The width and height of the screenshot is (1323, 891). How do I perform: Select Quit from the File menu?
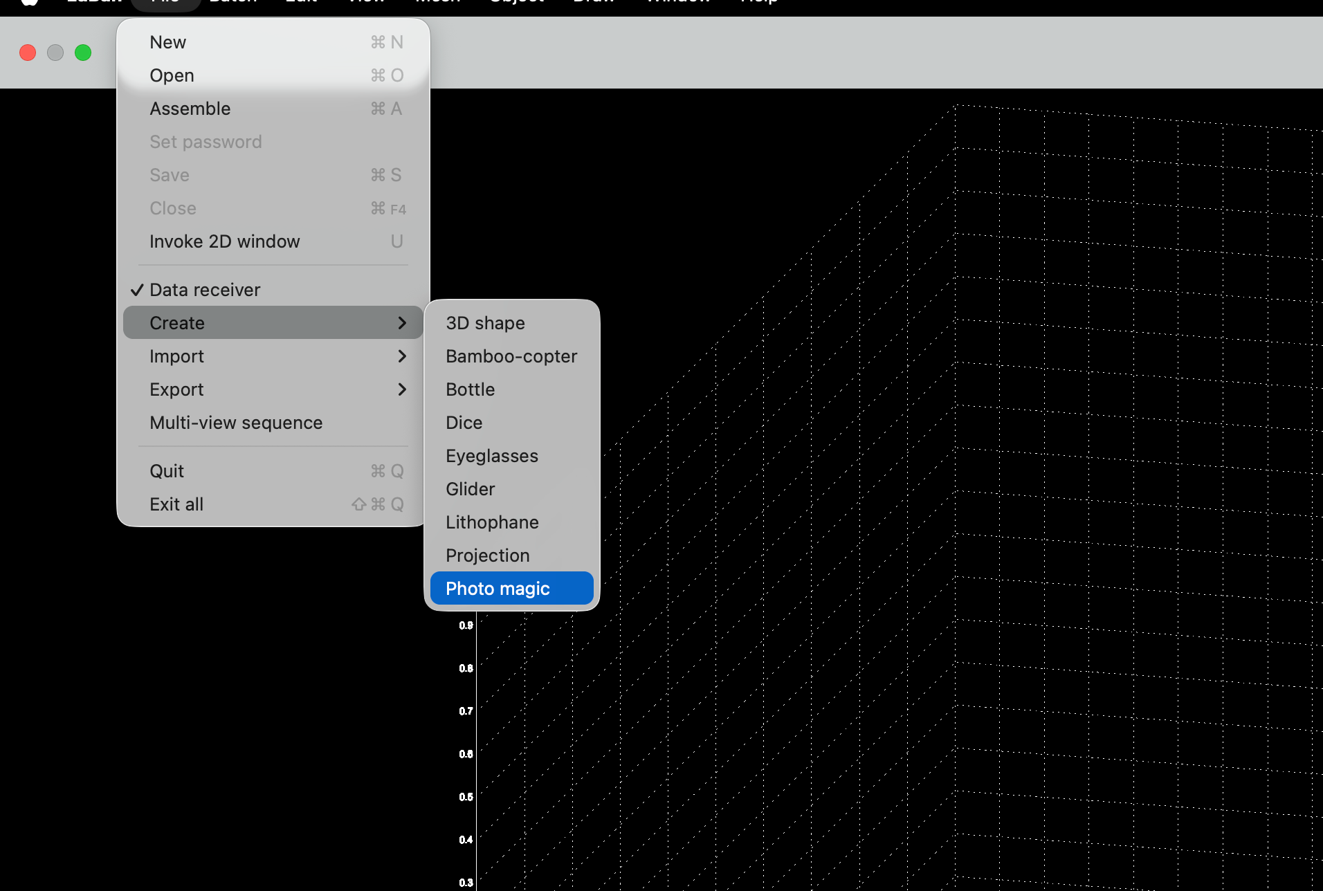coord(273,471)
